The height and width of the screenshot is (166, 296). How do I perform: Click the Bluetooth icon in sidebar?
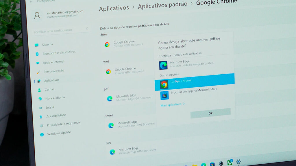pos(37,54)
